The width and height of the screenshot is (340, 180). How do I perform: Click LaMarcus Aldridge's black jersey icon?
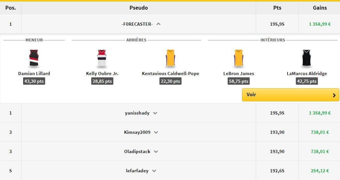[307, 58]
